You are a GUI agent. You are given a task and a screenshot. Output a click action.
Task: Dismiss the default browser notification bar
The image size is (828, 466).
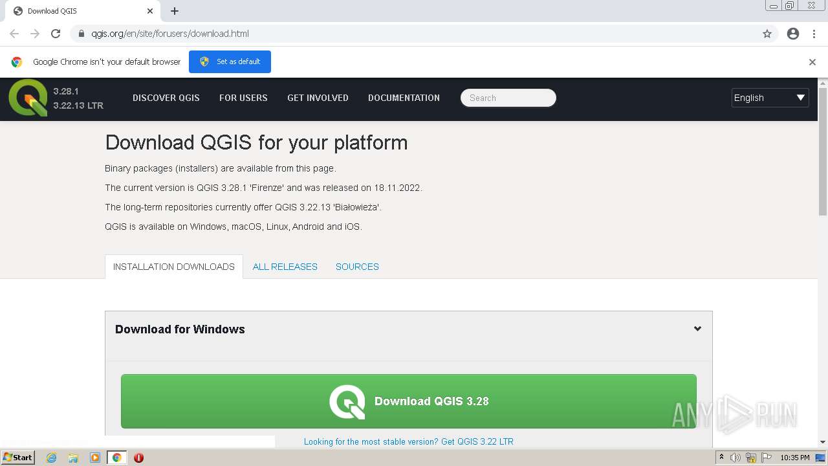coord(812,62)
